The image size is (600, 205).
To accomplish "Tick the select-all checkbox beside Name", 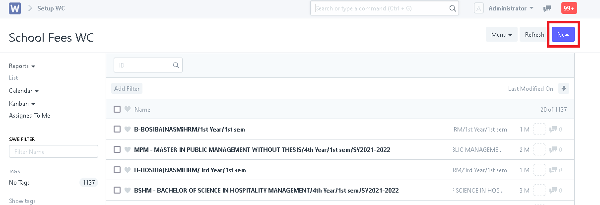I will point(117,109).
